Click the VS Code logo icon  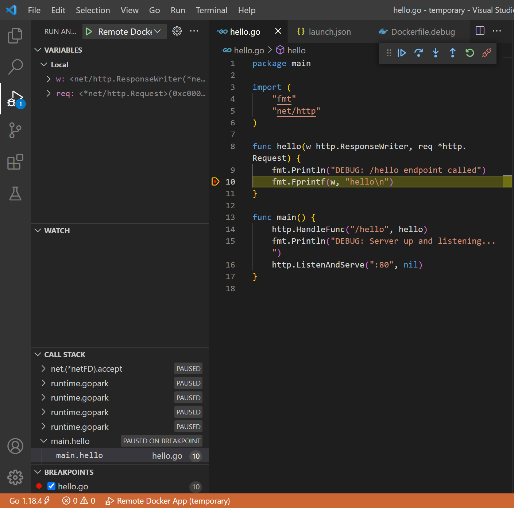coord(11,10)
